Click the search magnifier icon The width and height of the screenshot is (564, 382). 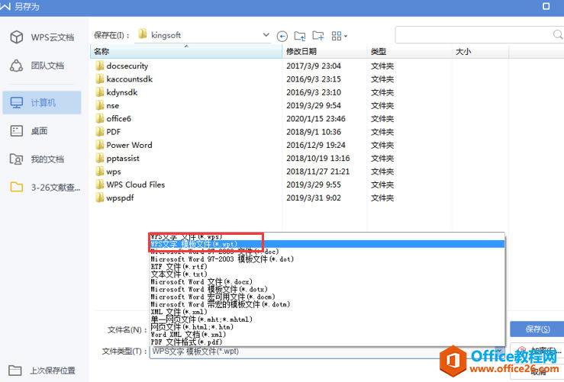pos(558,35)
